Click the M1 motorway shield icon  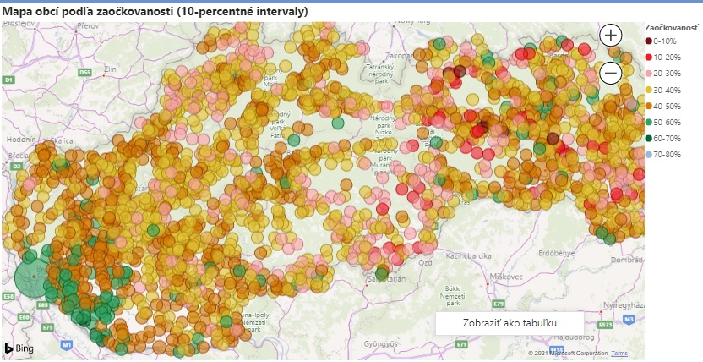(68, 345)
